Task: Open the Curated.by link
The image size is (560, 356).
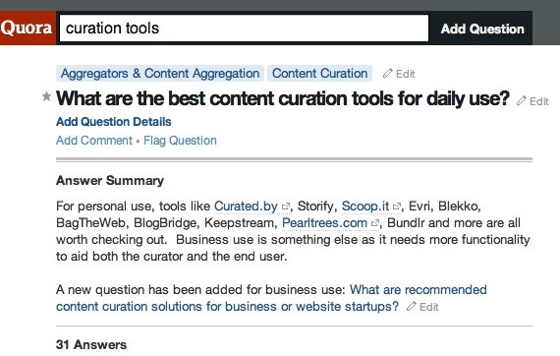Action: (x=246, y=207)
